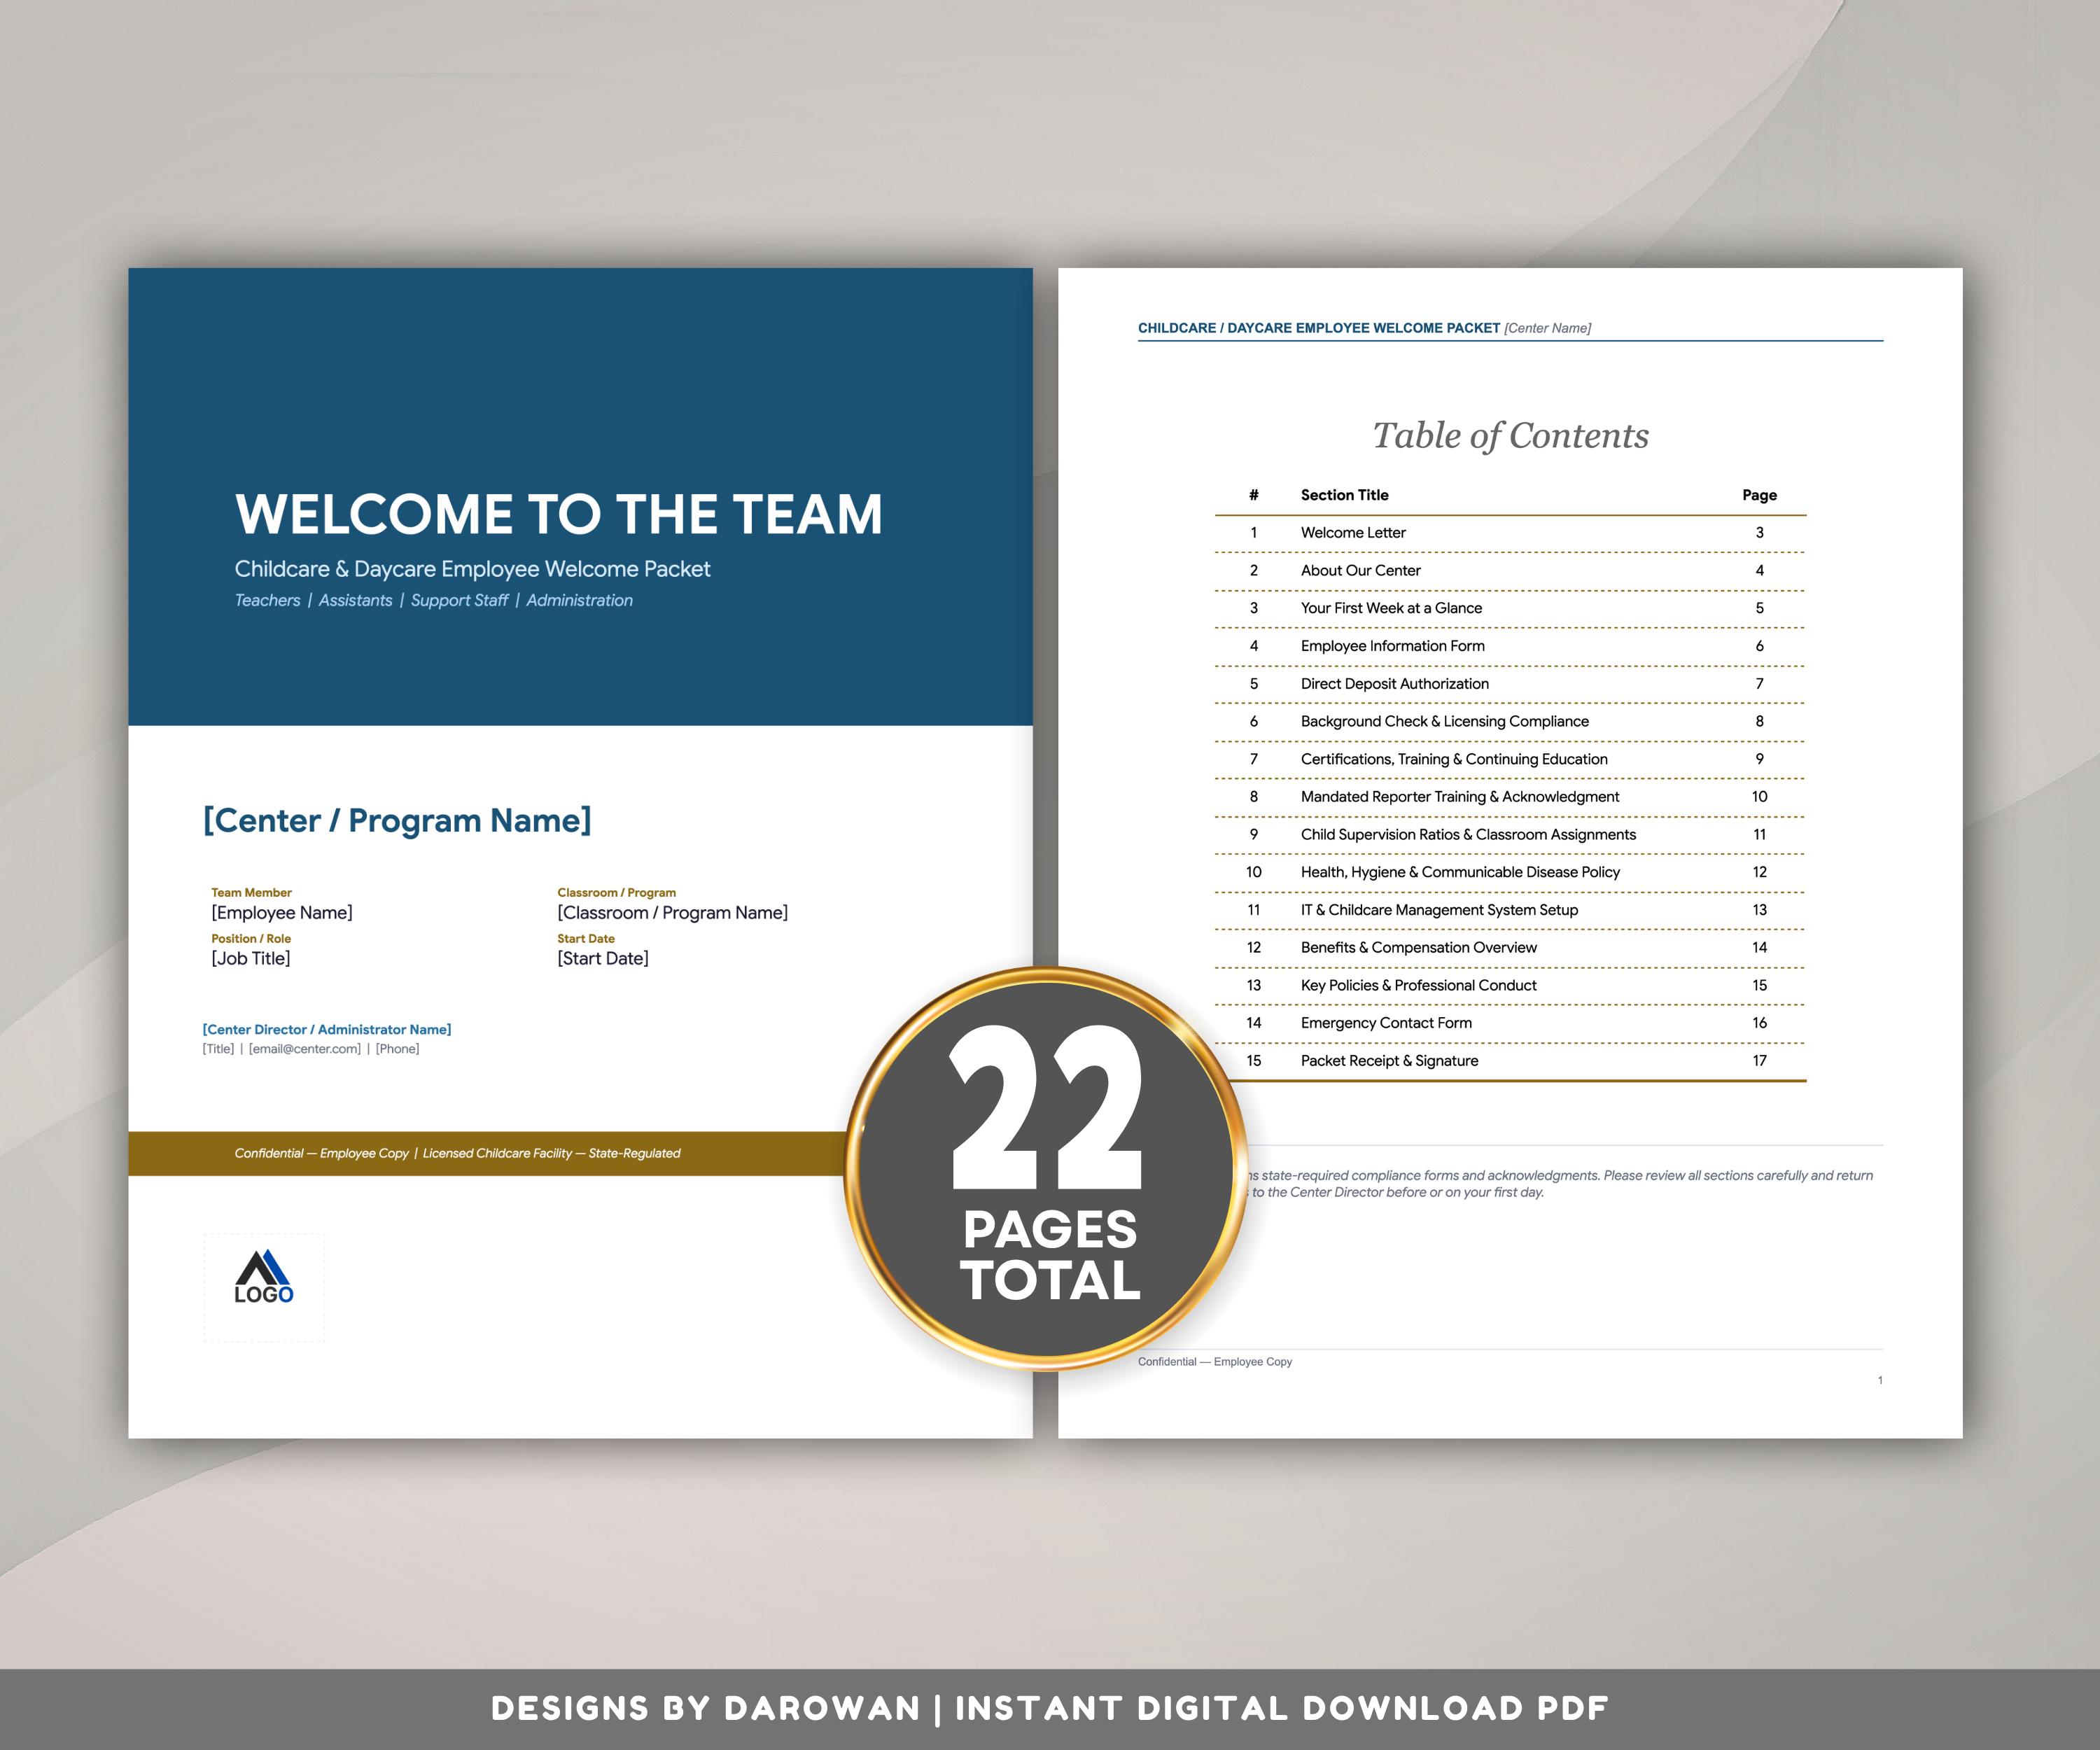Click 'Your First Week at a Glance'
This screenshot has height=1750, width=2100.
[1391, 608]
